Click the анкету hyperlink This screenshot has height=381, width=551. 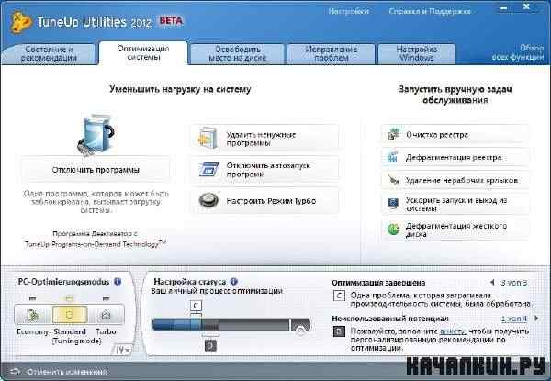coord(453,331)
